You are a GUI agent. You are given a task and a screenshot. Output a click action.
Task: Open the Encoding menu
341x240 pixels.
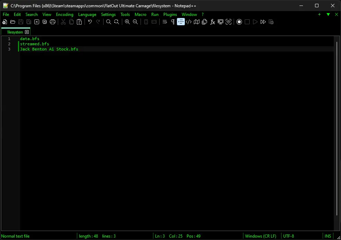[65, 15]
